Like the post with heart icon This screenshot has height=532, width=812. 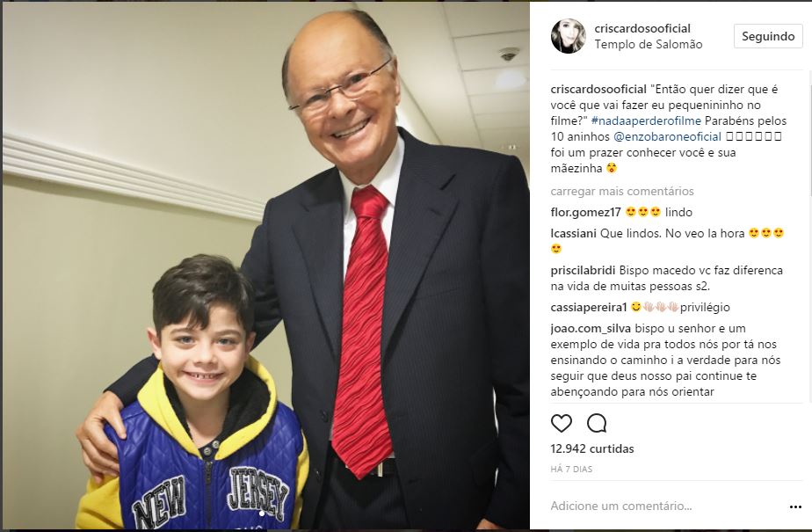561,423
